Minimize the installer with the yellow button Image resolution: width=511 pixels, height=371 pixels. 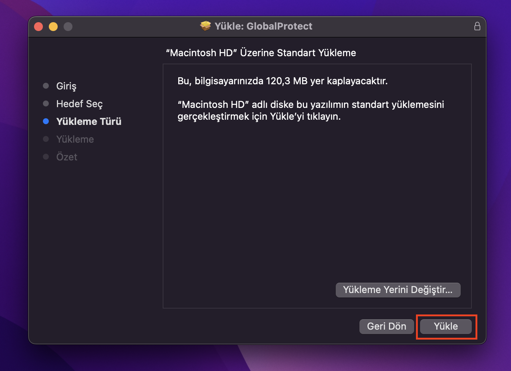(53, 27)
